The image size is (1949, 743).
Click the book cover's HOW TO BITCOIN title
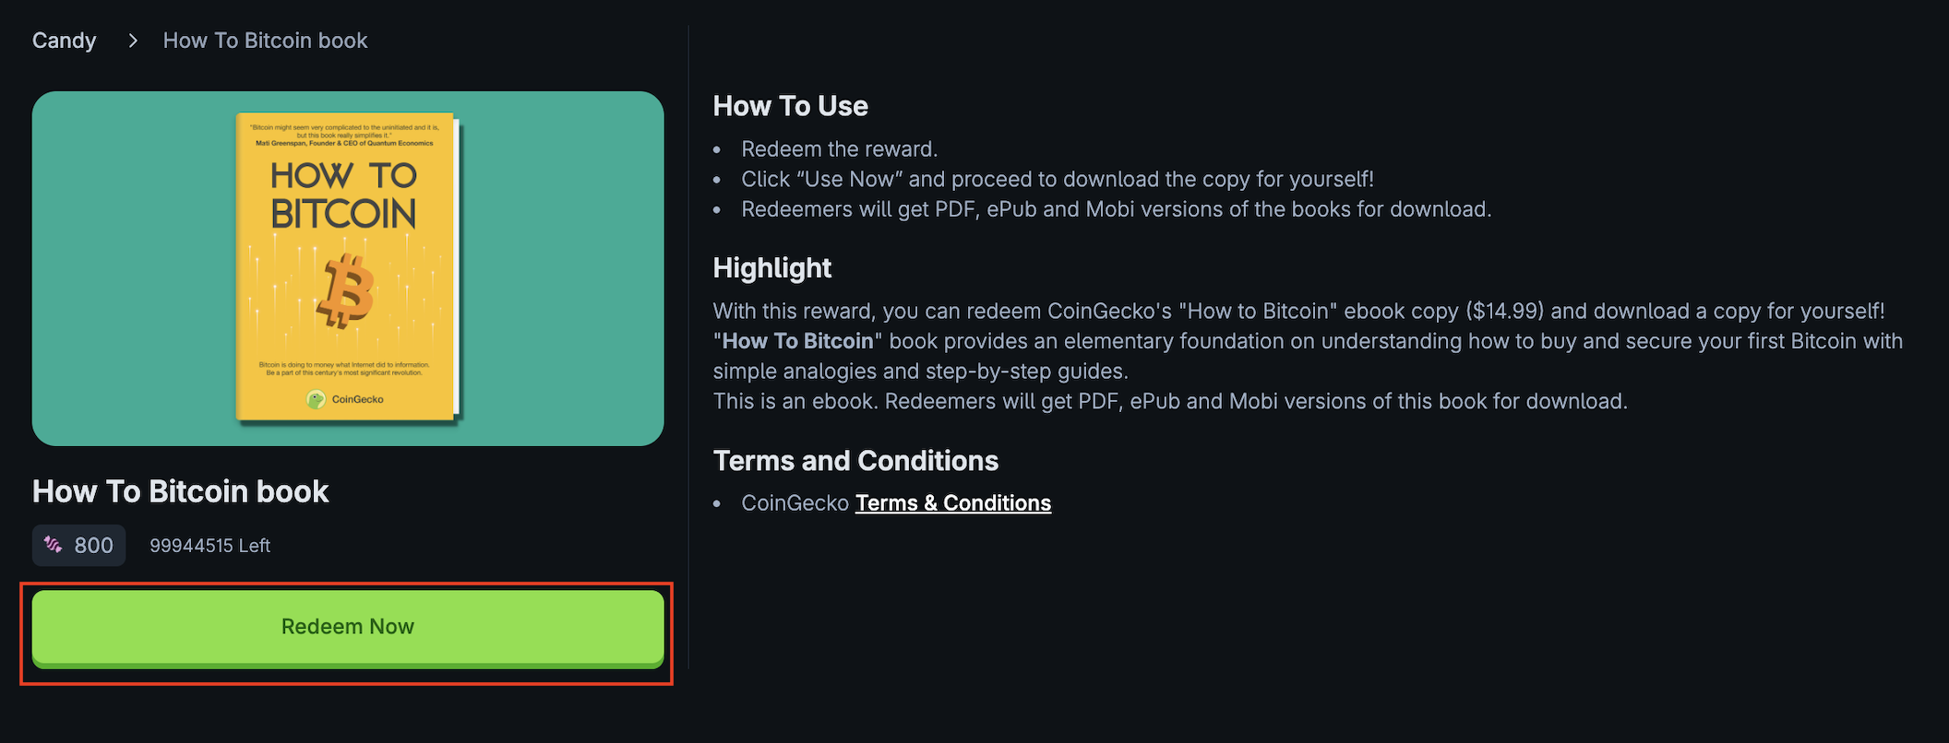coord(343,195)
